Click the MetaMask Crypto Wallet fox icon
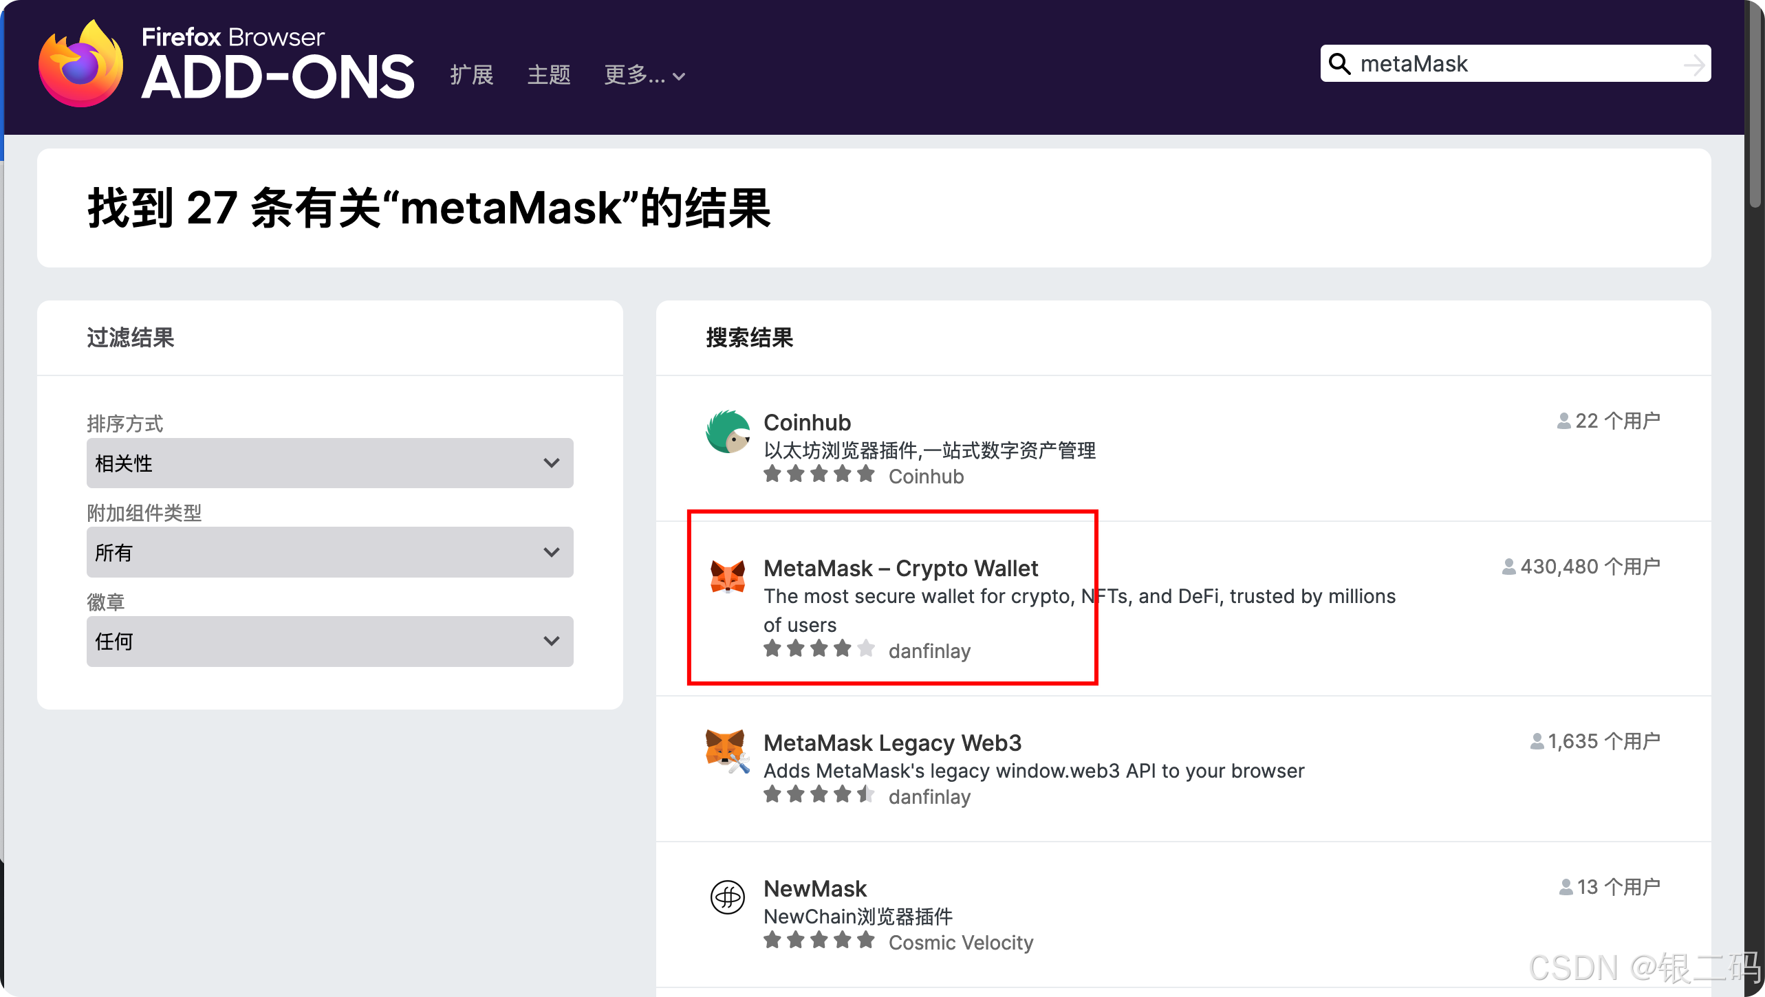The height and width of the screenshot is (997, 1765). 727,576
